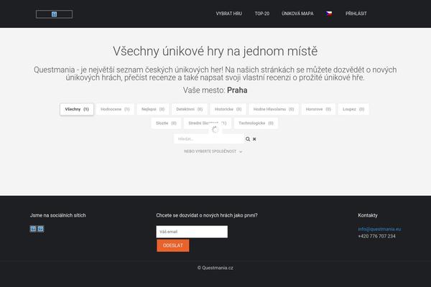The image size is (431, 287).
Task: Click the phone number +420 776 707 234
Action: [376, 236]
